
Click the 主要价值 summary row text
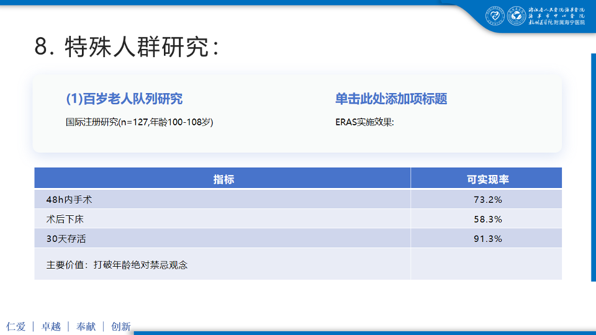click(x=117, y=265)
